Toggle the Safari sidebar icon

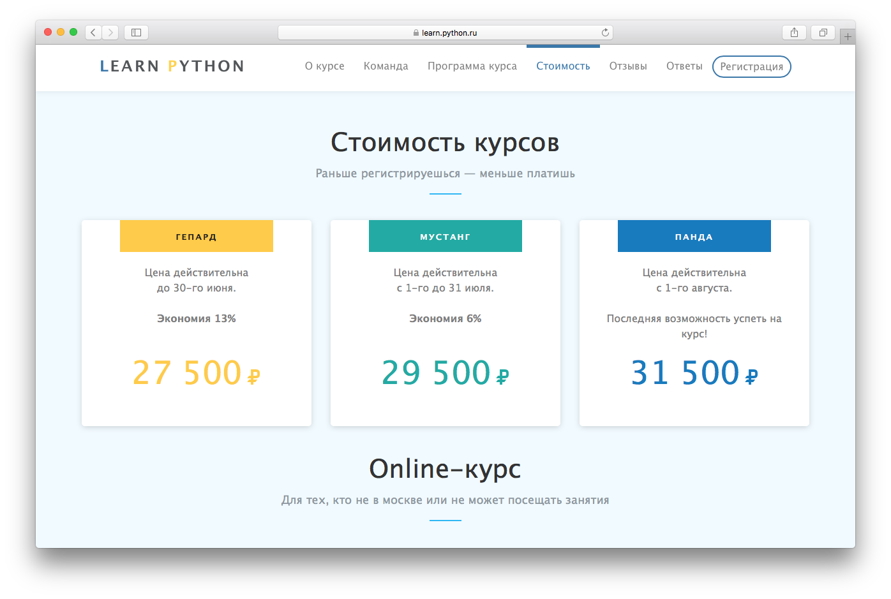[x=136, y=33]
